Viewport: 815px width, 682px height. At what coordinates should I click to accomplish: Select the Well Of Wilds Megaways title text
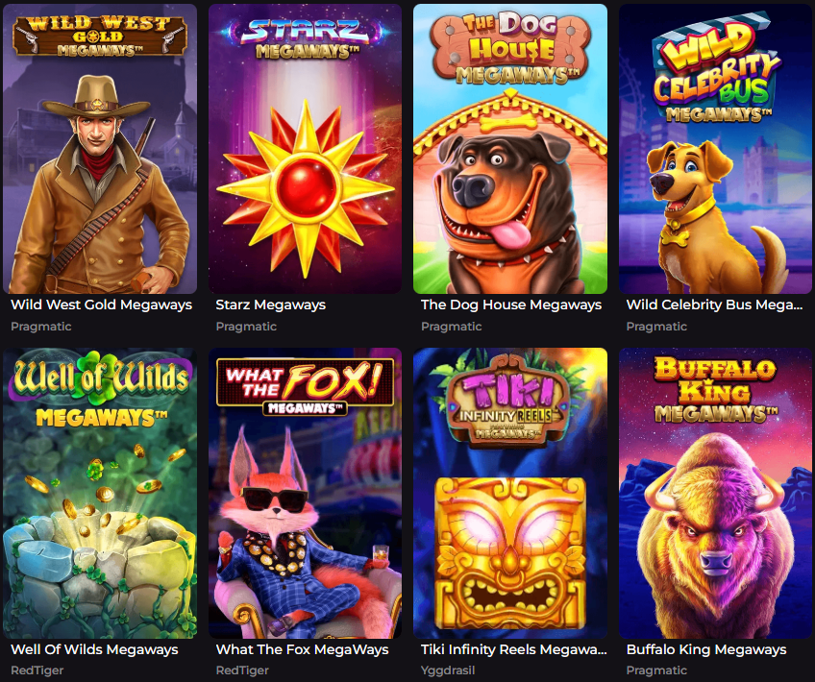click(94, 649)
